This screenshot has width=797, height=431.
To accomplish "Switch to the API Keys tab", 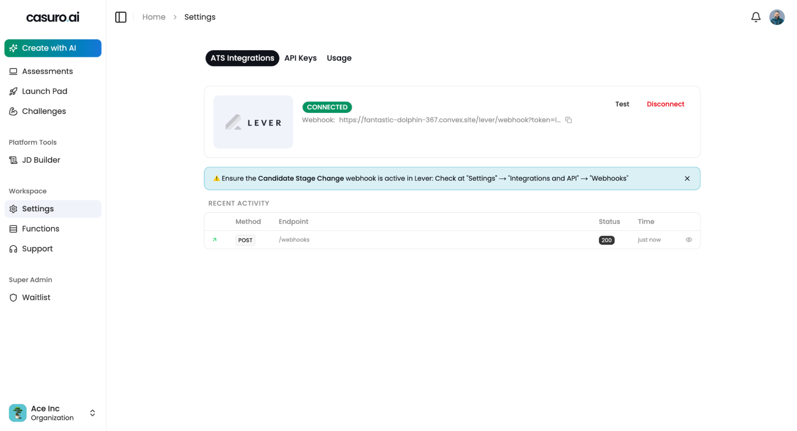I will [300, 58].
